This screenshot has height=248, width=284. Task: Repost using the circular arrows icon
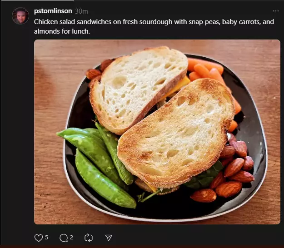(x=89, y=238)
